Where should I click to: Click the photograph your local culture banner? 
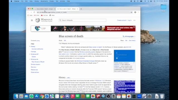tap(83, 29)
